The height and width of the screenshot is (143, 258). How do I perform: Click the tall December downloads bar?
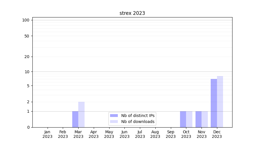coord(220,102)
